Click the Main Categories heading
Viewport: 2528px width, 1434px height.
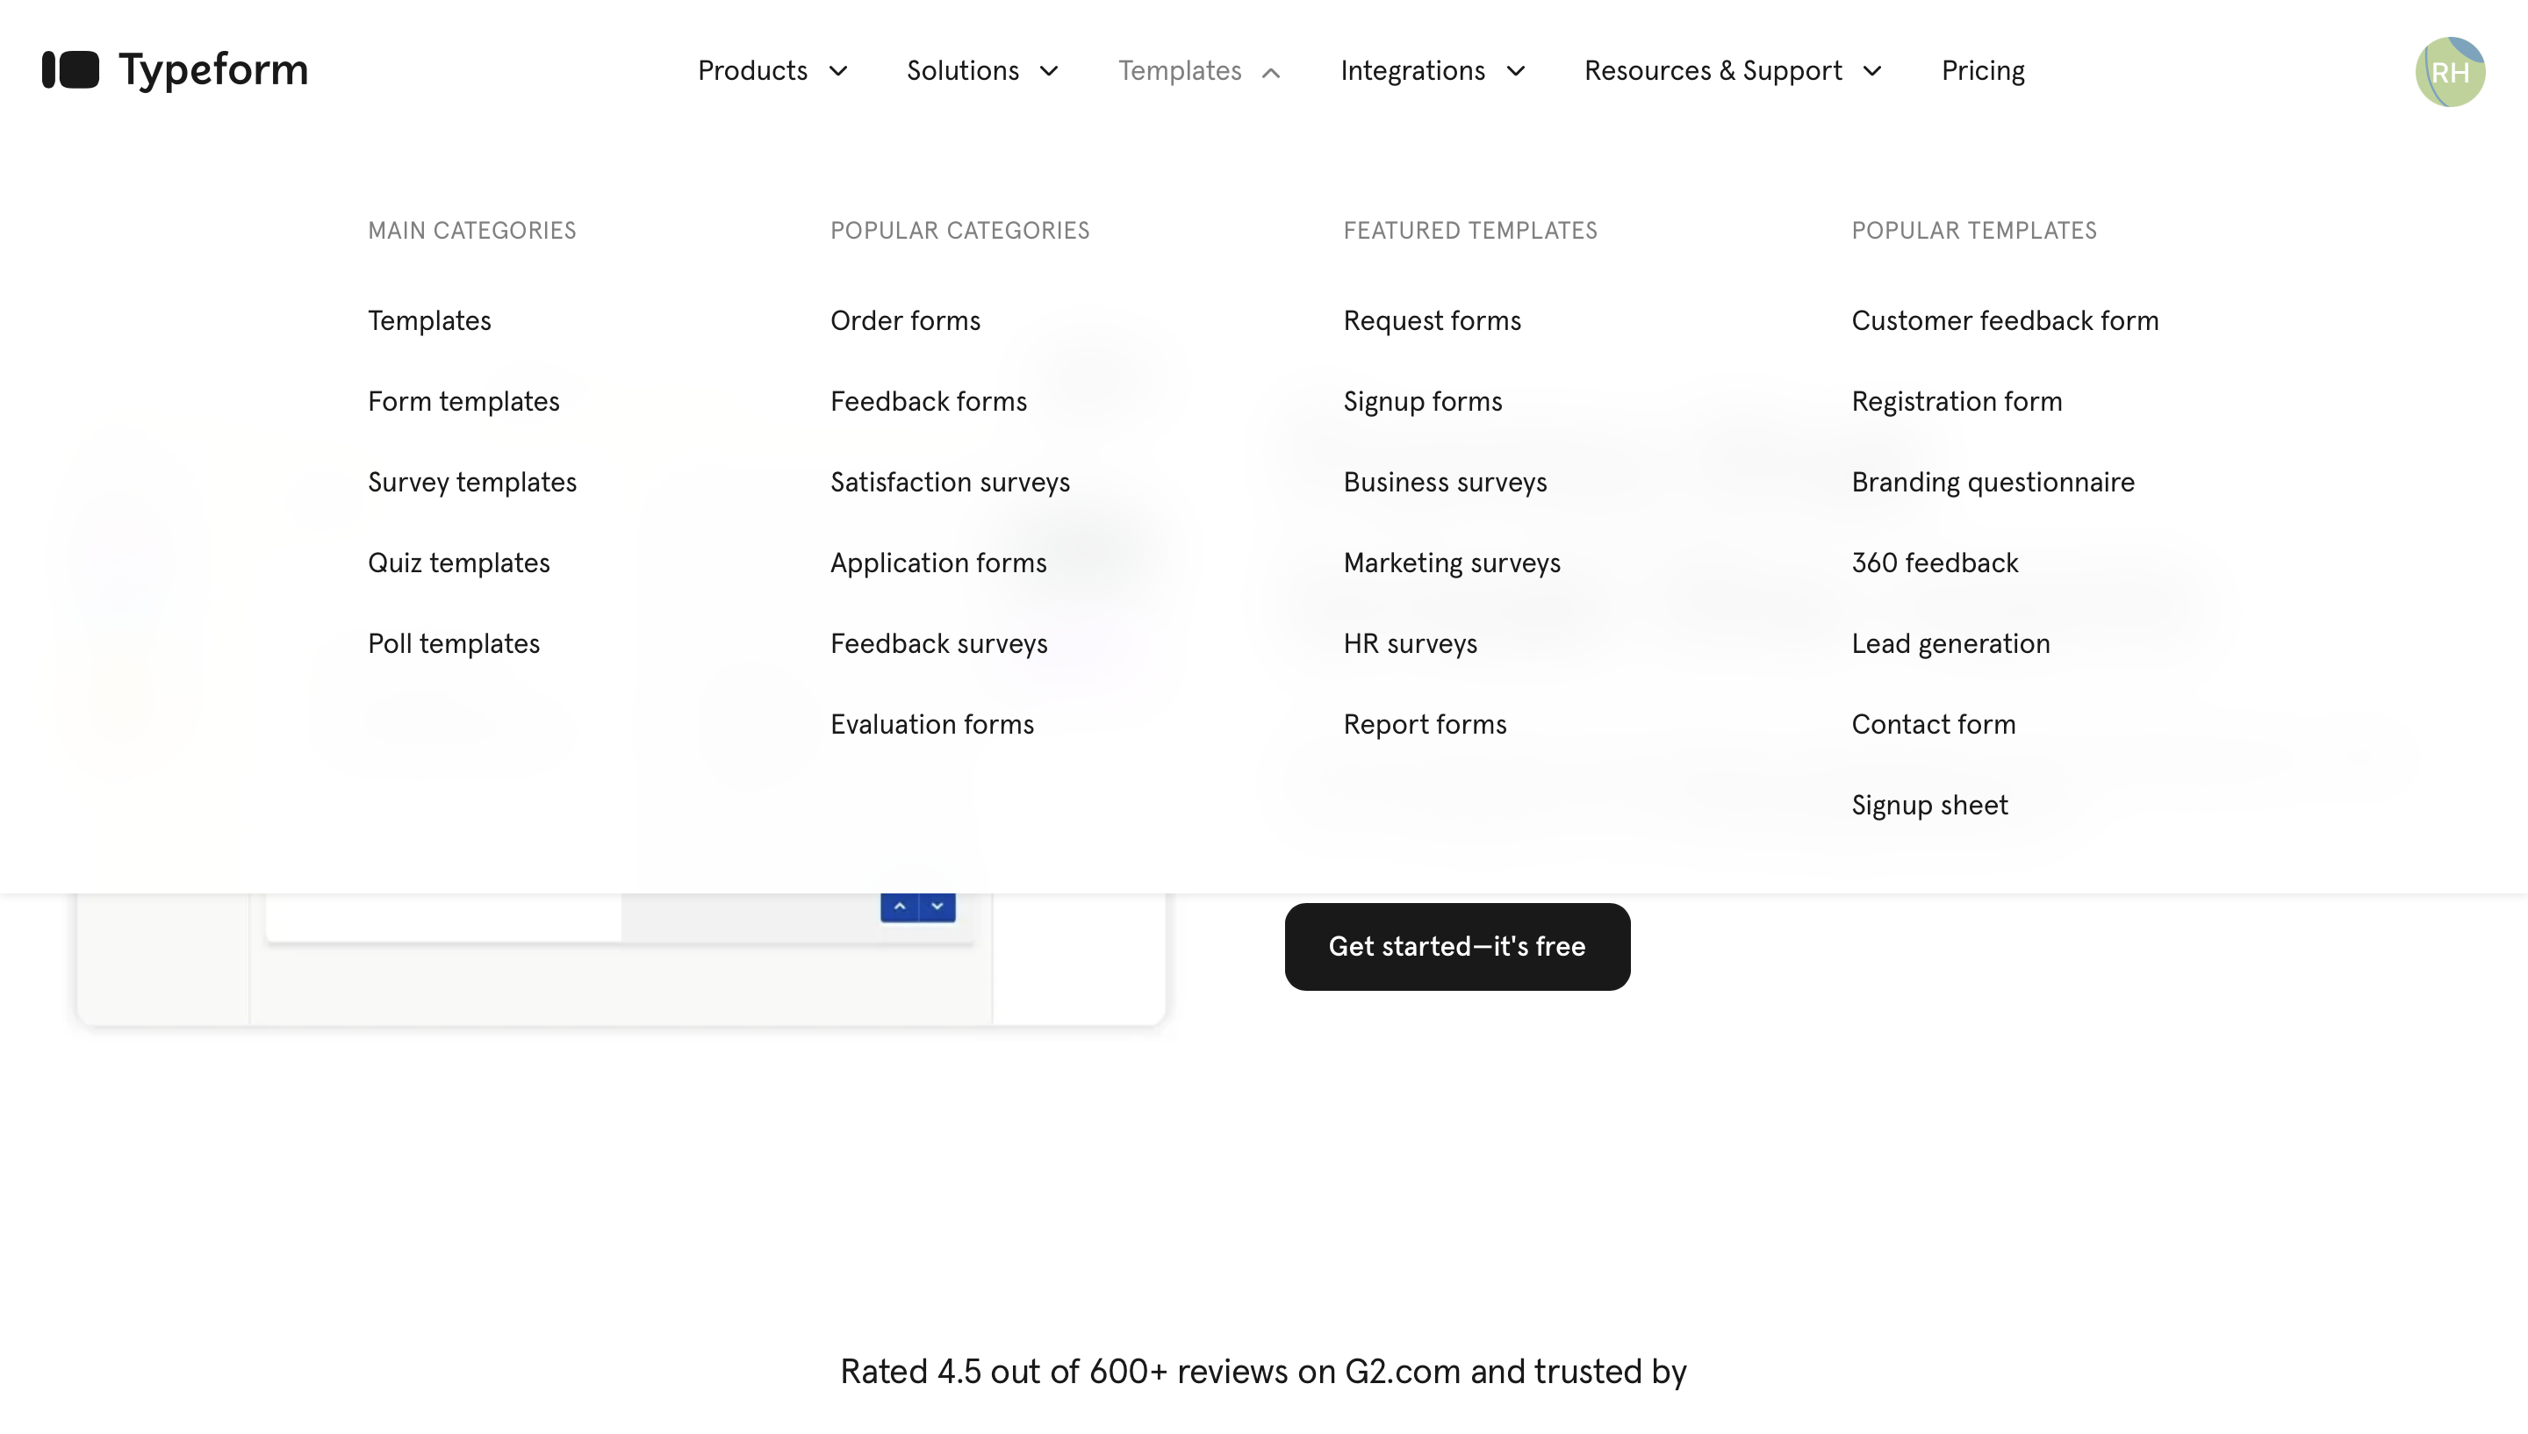click(x=471, y=231)
